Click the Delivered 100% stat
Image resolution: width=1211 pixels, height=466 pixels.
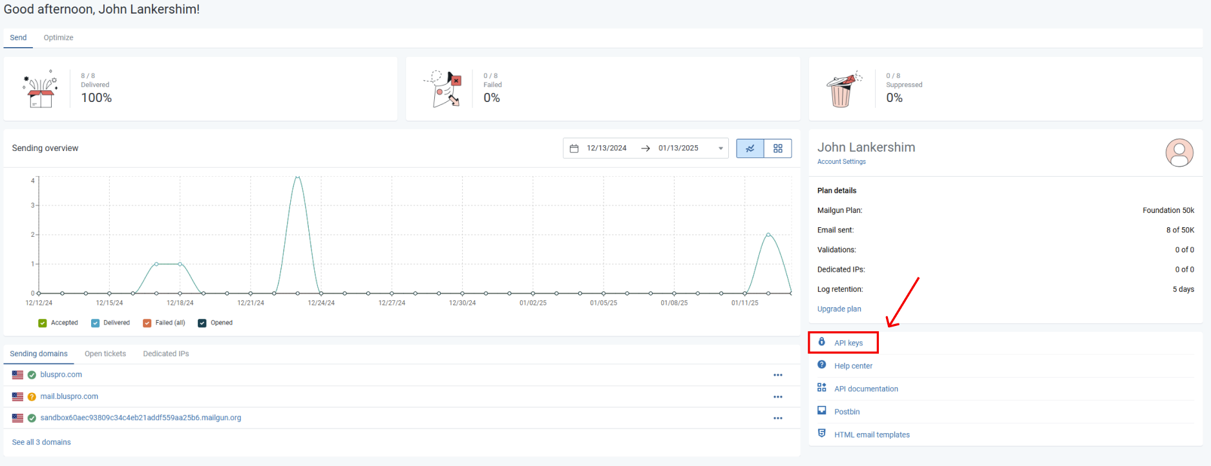96,97
